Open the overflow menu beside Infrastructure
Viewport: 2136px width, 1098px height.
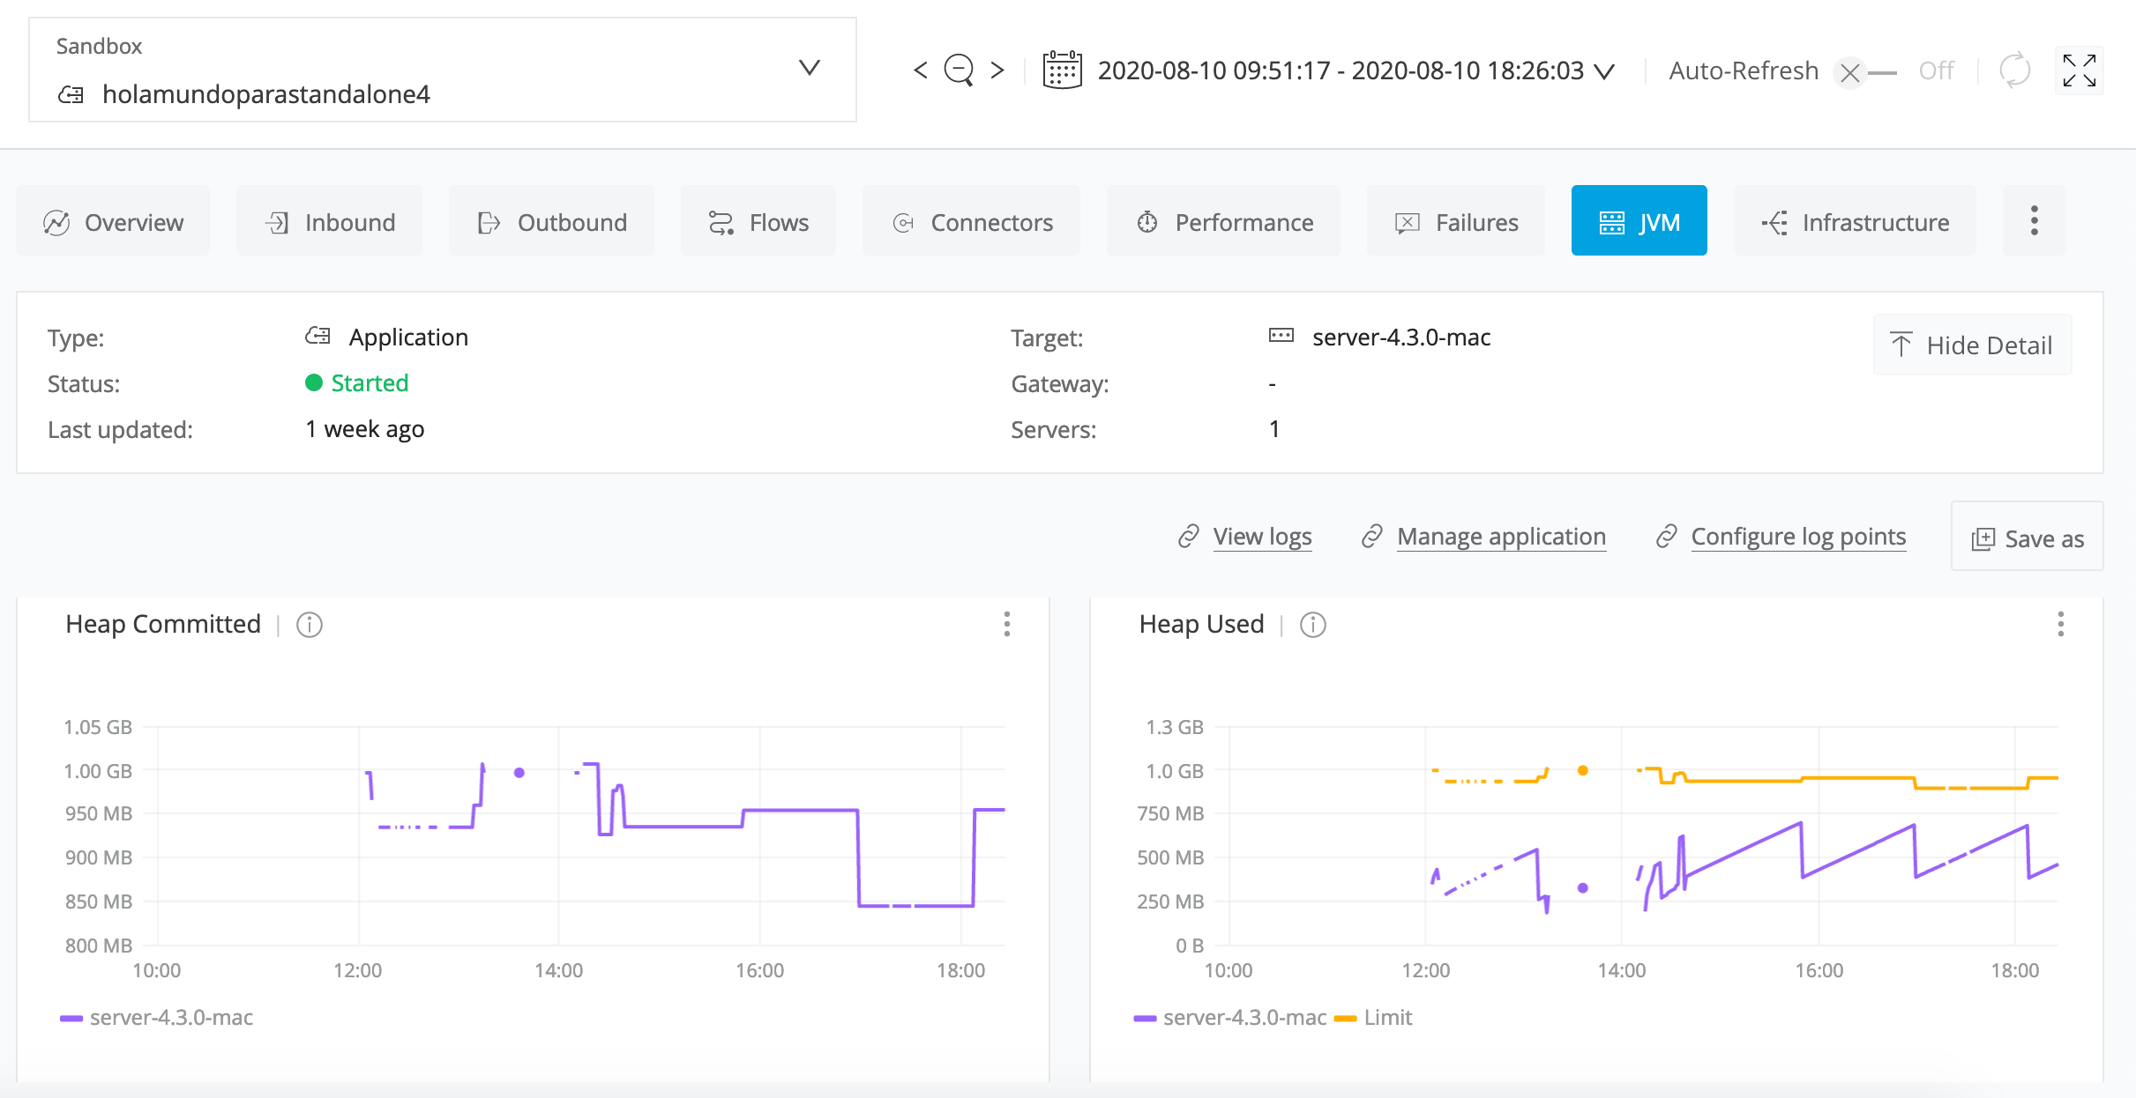pos(2034,221)
